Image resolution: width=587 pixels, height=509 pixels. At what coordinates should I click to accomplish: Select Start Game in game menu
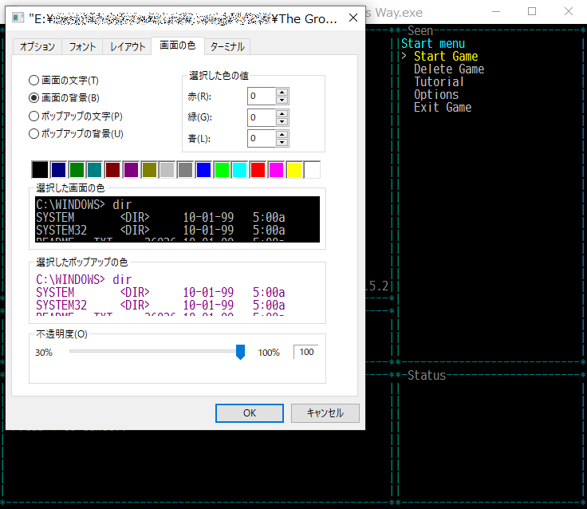click(x=446, y=56)
